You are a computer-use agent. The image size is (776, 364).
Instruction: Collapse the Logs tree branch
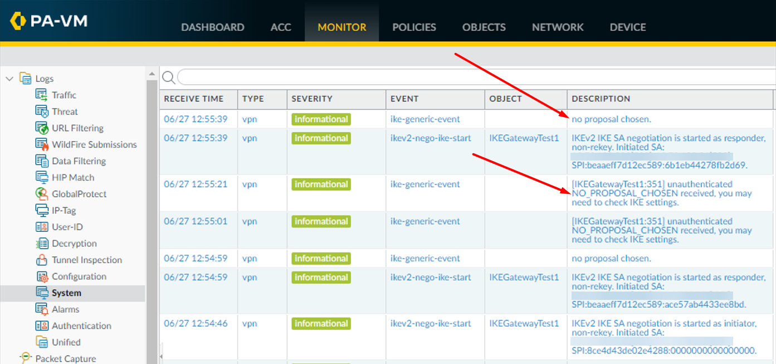9,78
